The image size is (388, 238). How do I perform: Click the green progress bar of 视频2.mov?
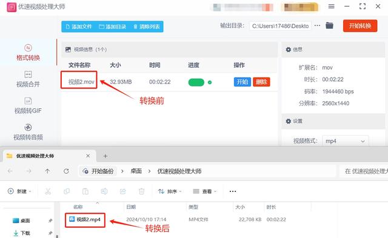[x=196, y=82]
